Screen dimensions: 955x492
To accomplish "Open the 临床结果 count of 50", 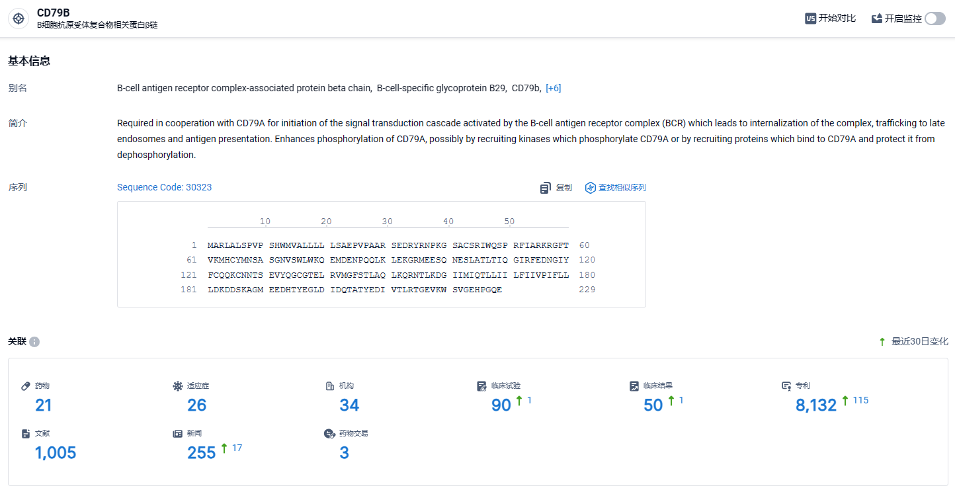I will coord(653,405).
